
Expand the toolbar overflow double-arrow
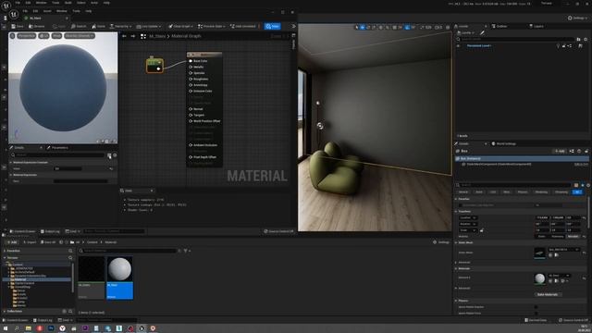point(294,27)
